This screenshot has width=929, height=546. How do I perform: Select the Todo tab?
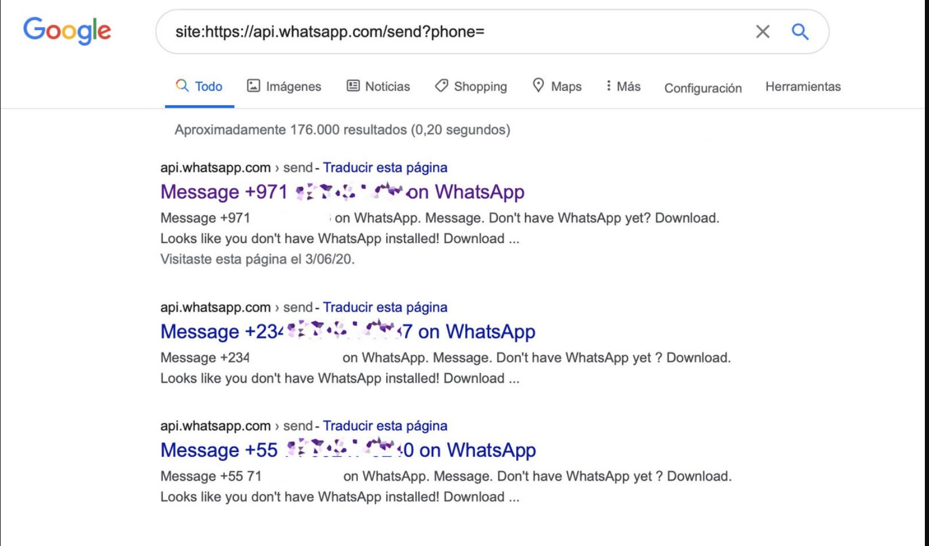pyautogui.click(x=199, y=86)
